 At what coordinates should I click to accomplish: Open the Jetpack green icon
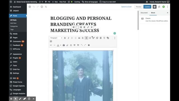pyautogui.click(x=164, y=7)
